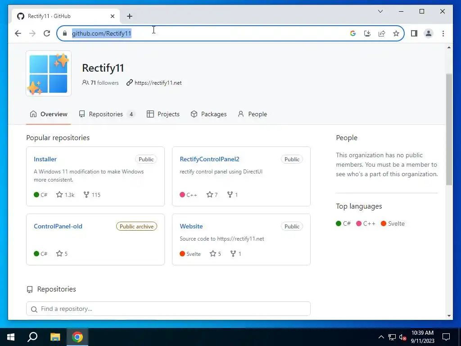Show hidden system tray icons
Image resolution: width=461 pixels, height=346 pixels.
click(x=381, y=337)
